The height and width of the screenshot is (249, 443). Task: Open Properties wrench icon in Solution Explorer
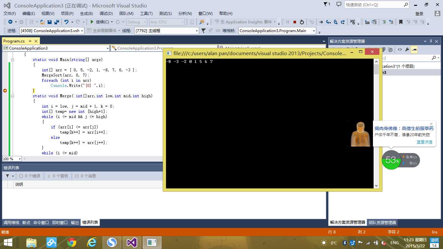click(407, 50)
